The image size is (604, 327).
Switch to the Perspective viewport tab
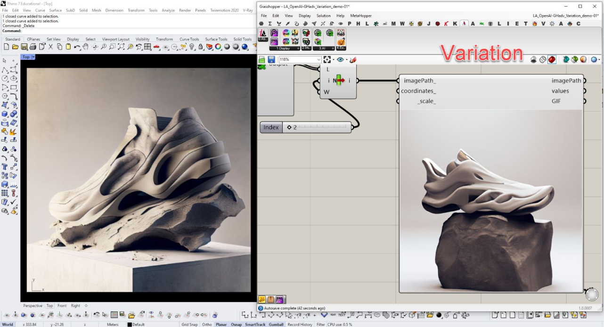coord(33,306)
